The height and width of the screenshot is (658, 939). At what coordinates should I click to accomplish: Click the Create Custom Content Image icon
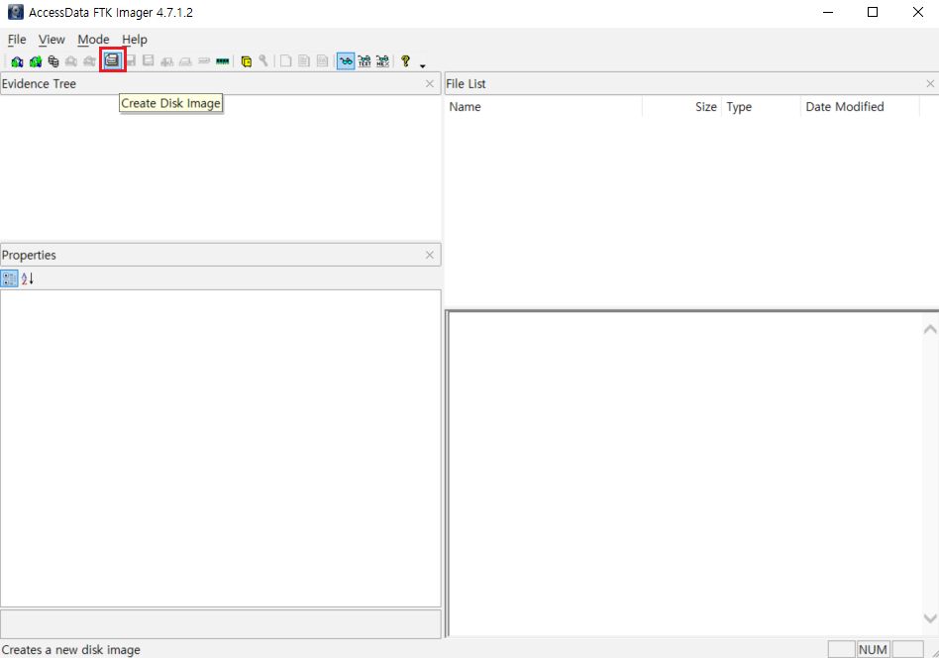[x=185, y=61]
